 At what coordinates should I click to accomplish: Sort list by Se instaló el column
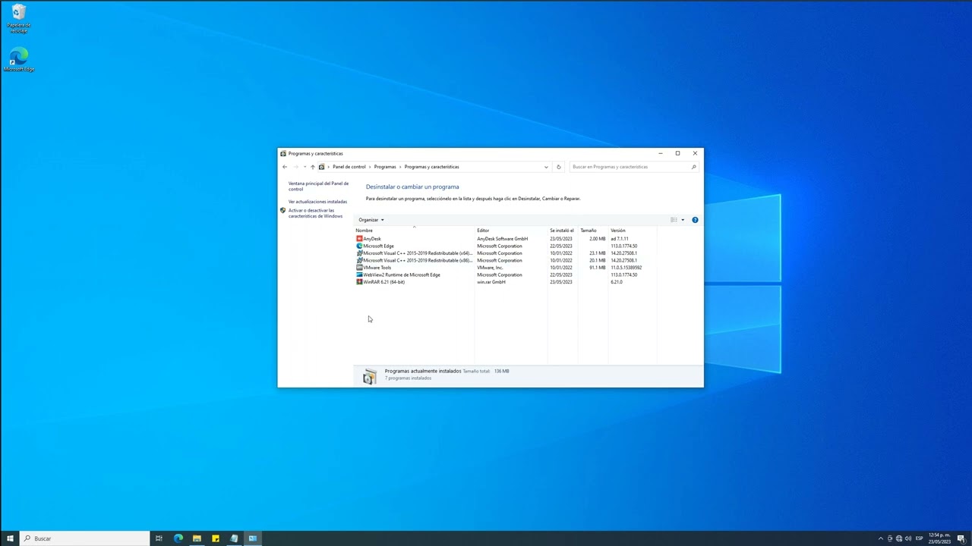(563, 231)
